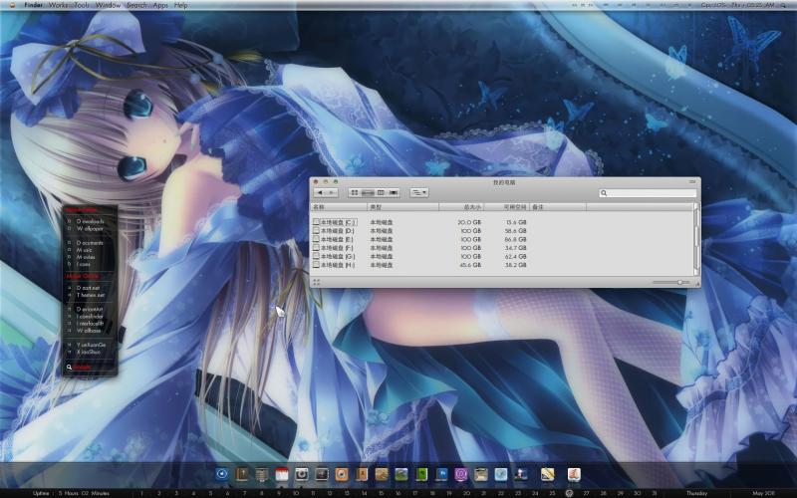Click the forward arrow in explorer toolbar
This screenshot has height=498, width=797.
click(x=332, y=192)
